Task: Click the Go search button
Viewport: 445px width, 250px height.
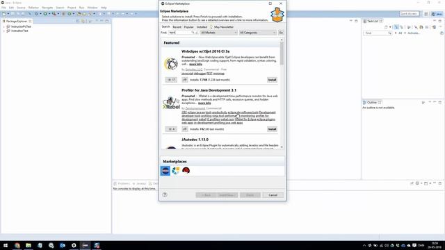Action: 281,33
